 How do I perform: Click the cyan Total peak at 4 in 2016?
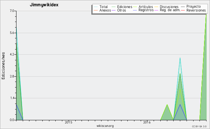tap(180, 58)
